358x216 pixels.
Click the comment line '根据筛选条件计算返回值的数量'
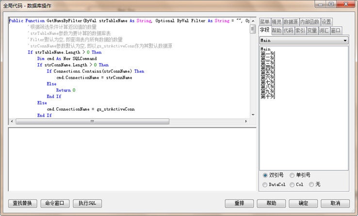pos(62,27)
